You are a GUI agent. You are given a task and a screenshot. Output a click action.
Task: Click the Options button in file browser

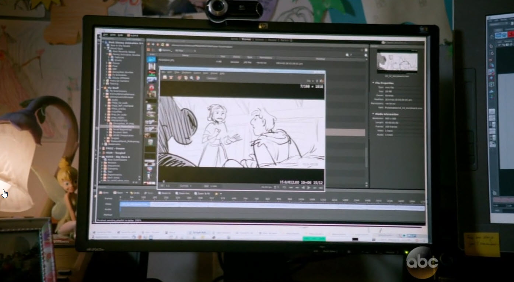pyautogui.click(x=165, y=50)
